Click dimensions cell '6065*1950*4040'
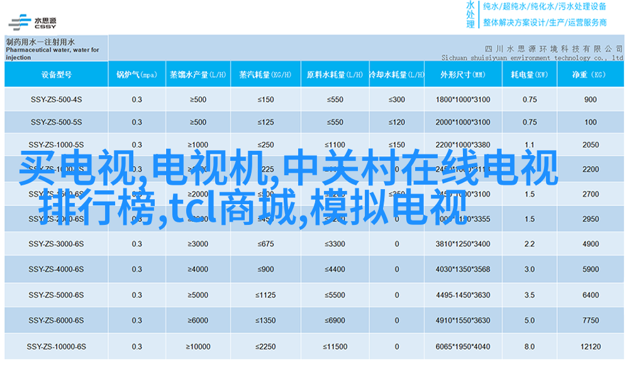This screenshot has height=365, width=629. point(463,347)
